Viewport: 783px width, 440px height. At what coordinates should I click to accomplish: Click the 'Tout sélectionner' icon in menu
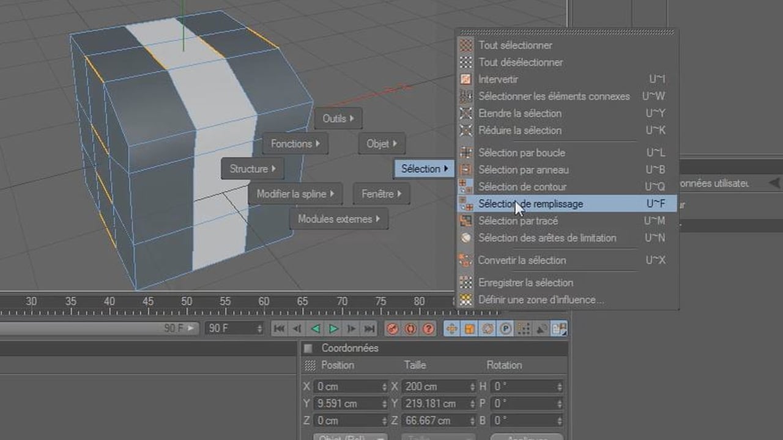[x=466, y=45]
